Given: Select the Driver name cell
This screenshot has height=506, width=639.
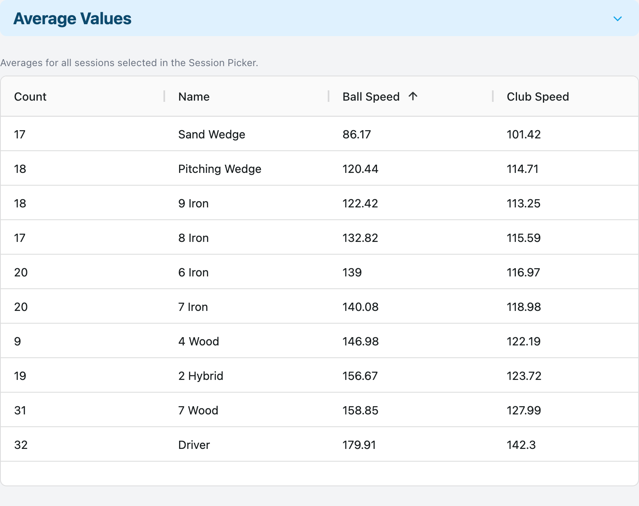Looking at the screenshot, I should (194, 445).
